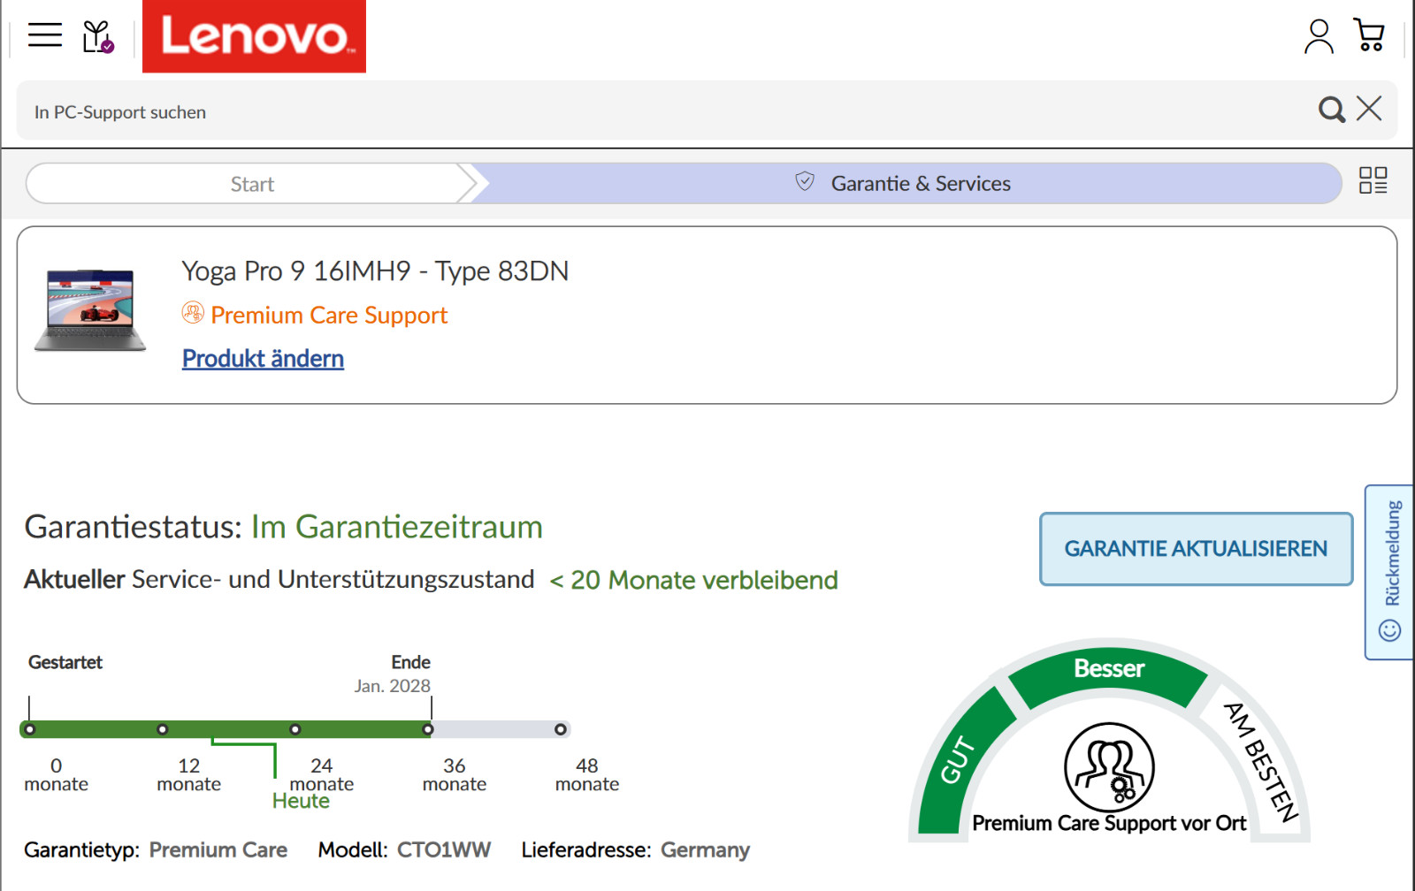This screenshot has height=891, width=1415.
Task: Open the shopping cart
Action: [x=1369, y=35]
